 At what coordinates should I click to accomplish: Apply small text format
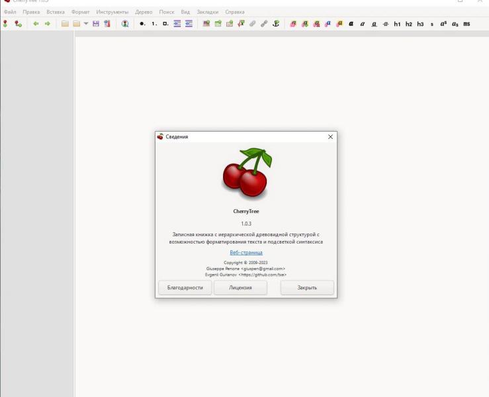432,24
